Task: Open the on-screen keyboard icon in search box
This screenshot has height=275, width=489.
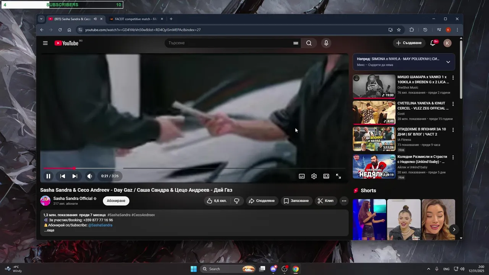Action: pyautogui.click(x=296, y=43)
